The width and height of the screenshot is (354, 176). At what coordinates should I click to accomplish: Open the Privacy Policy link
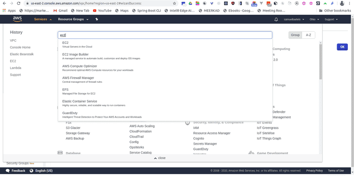click(314, 171)
